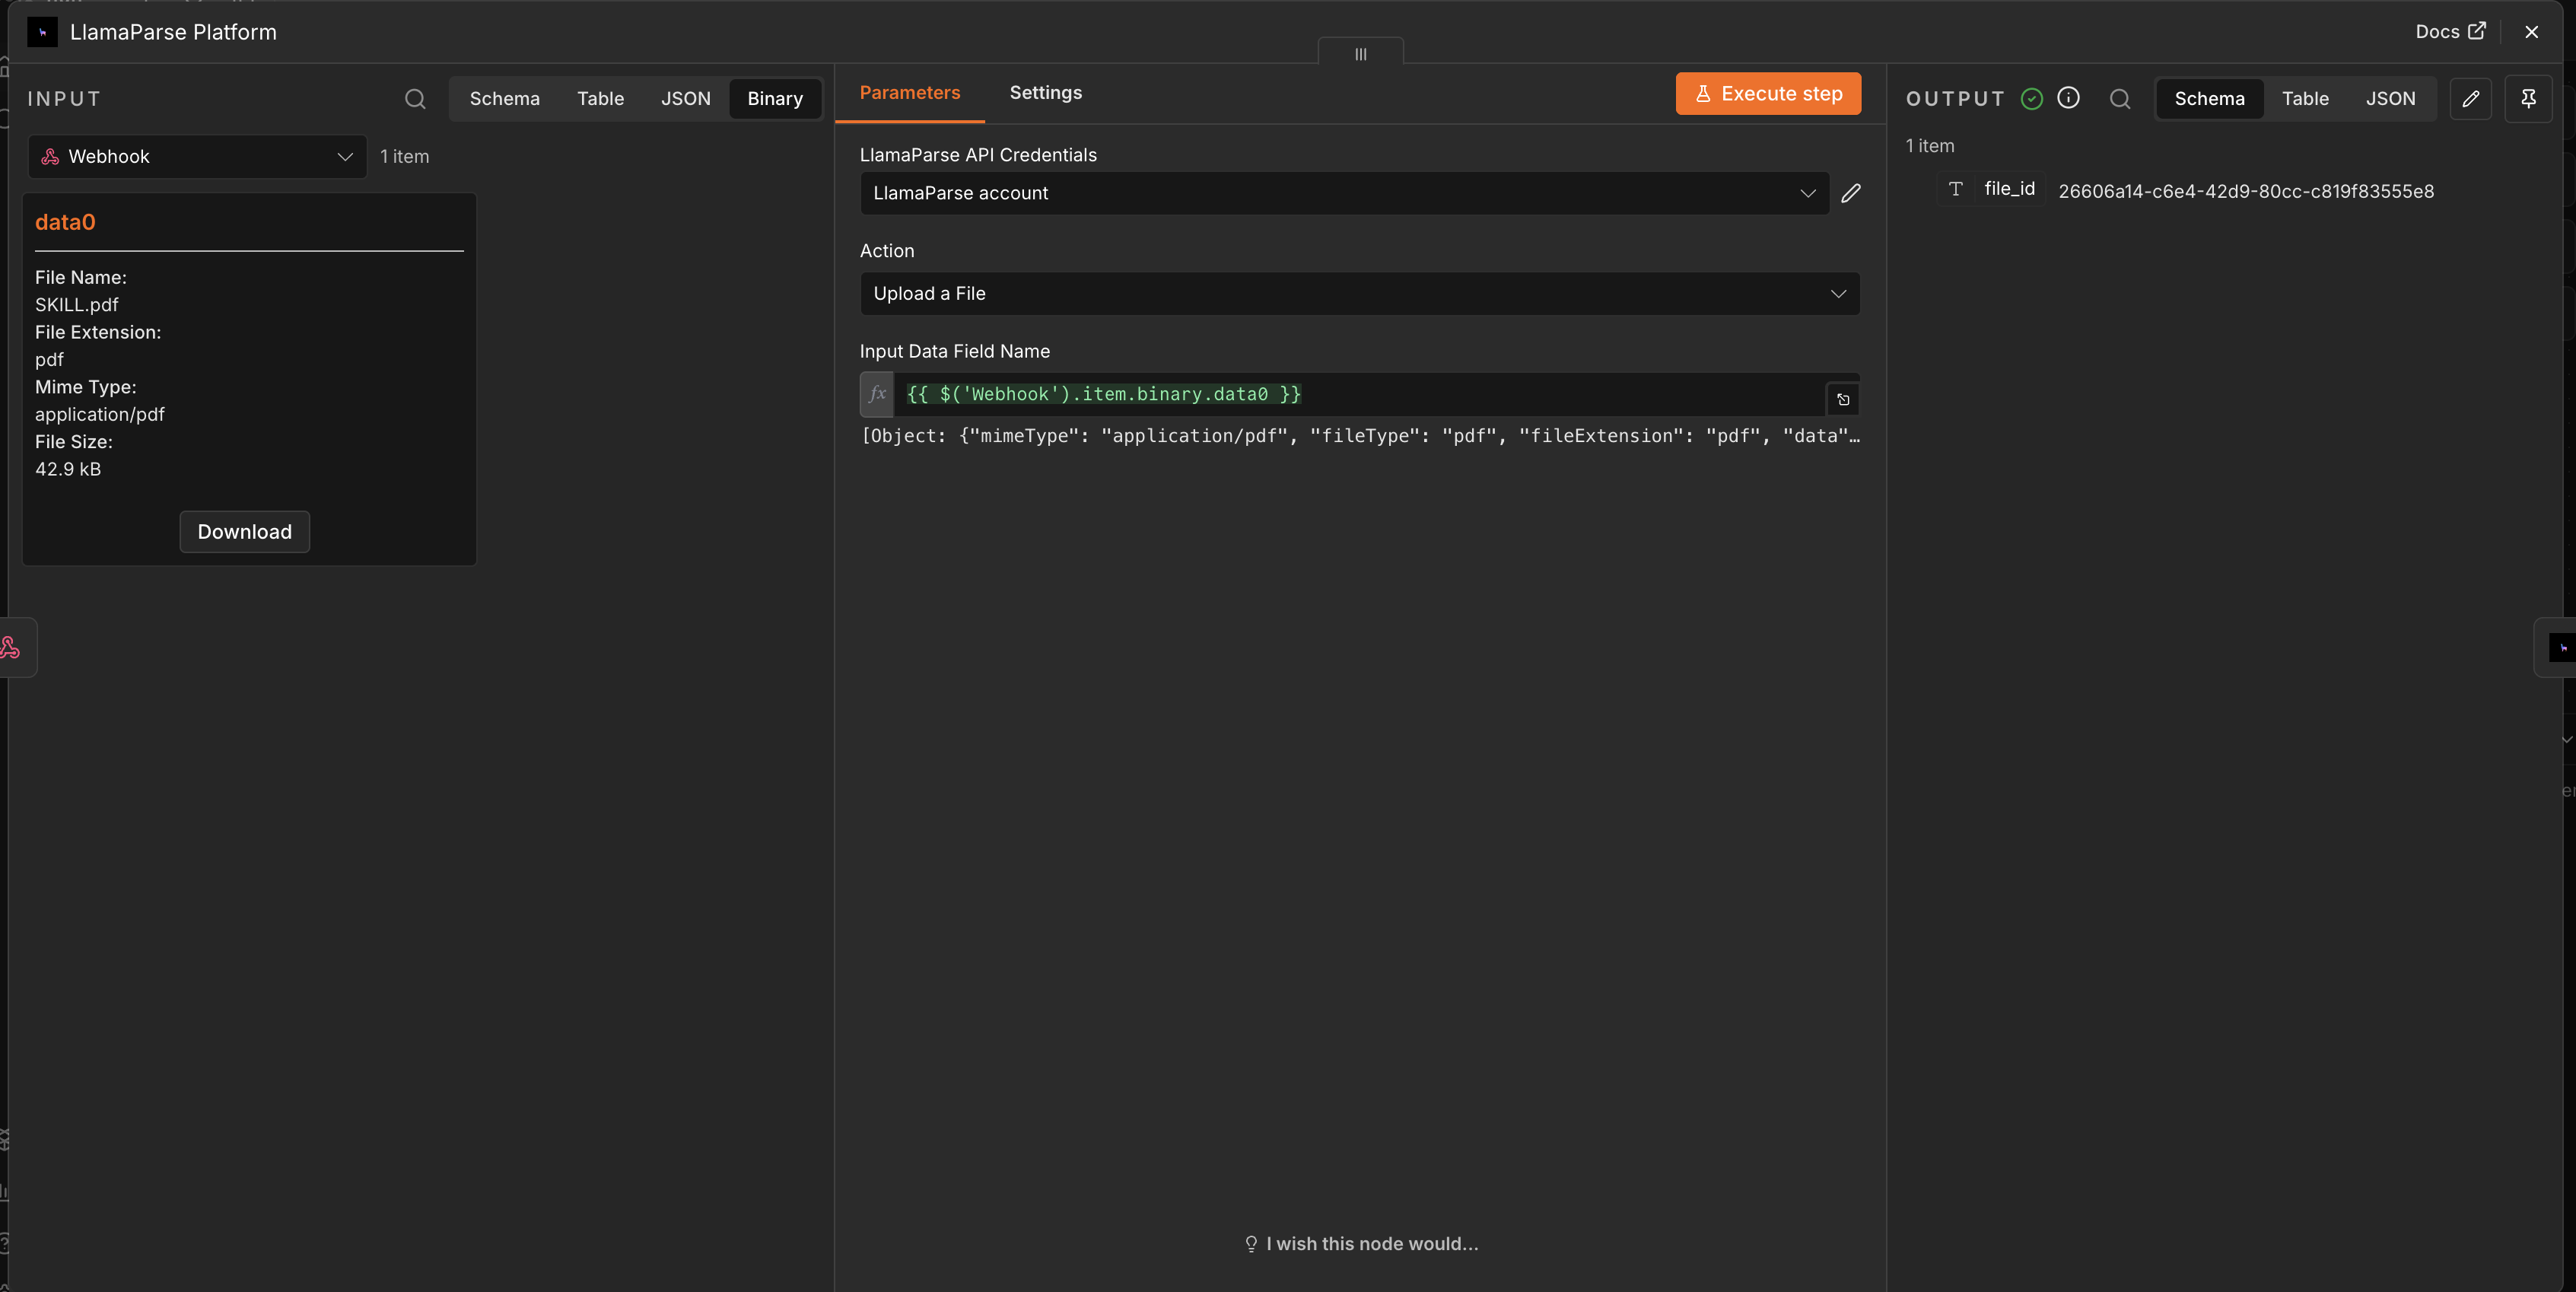This screenshot has width=2576, height=1292.
Task: Click the Input Data Field Name expression field
Action: 1360,394
